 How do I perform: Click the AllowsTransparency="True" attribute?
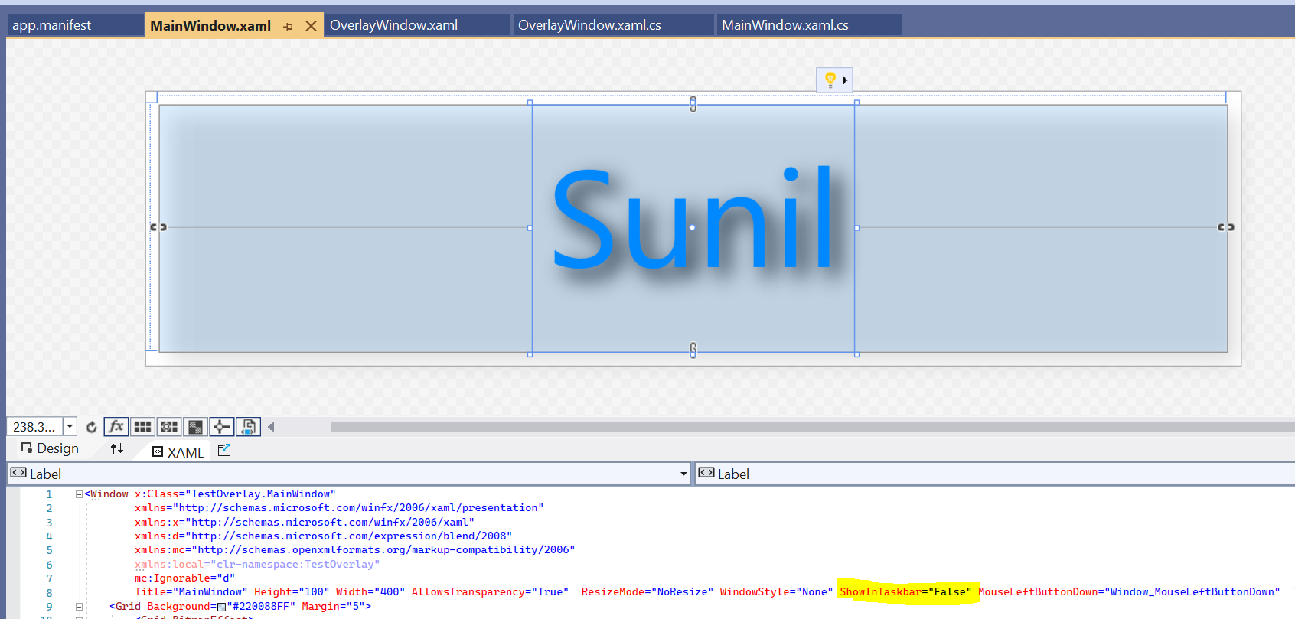pos(491,591)
